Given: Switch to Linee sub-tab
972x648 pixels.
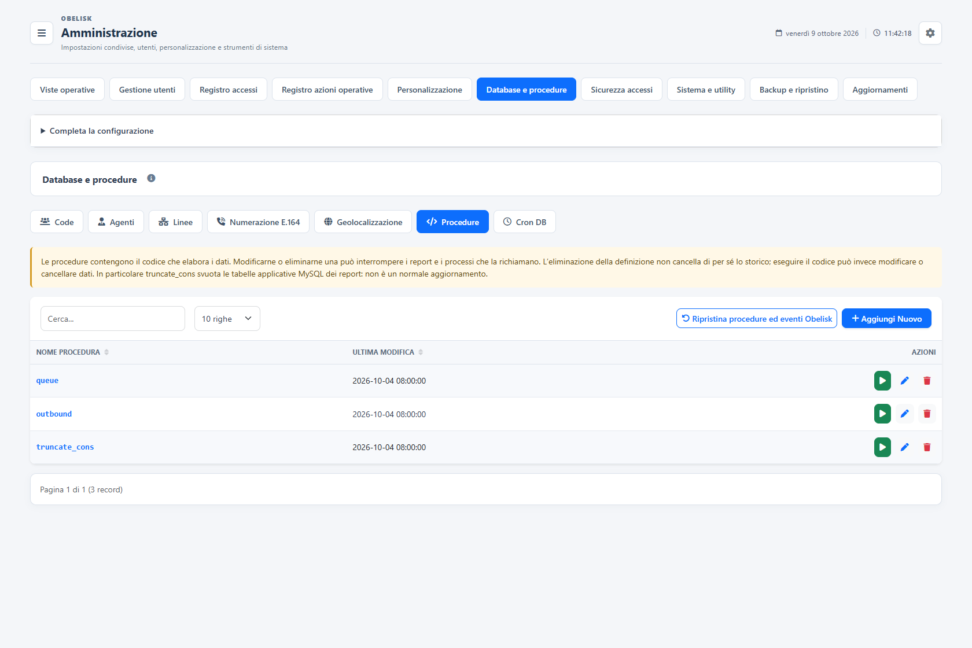Looking at the screenshot, I should pos(175,222).
